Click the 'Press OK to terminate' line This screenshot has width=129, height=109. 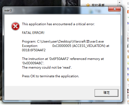pyautogui.click(x=50, y=76)
